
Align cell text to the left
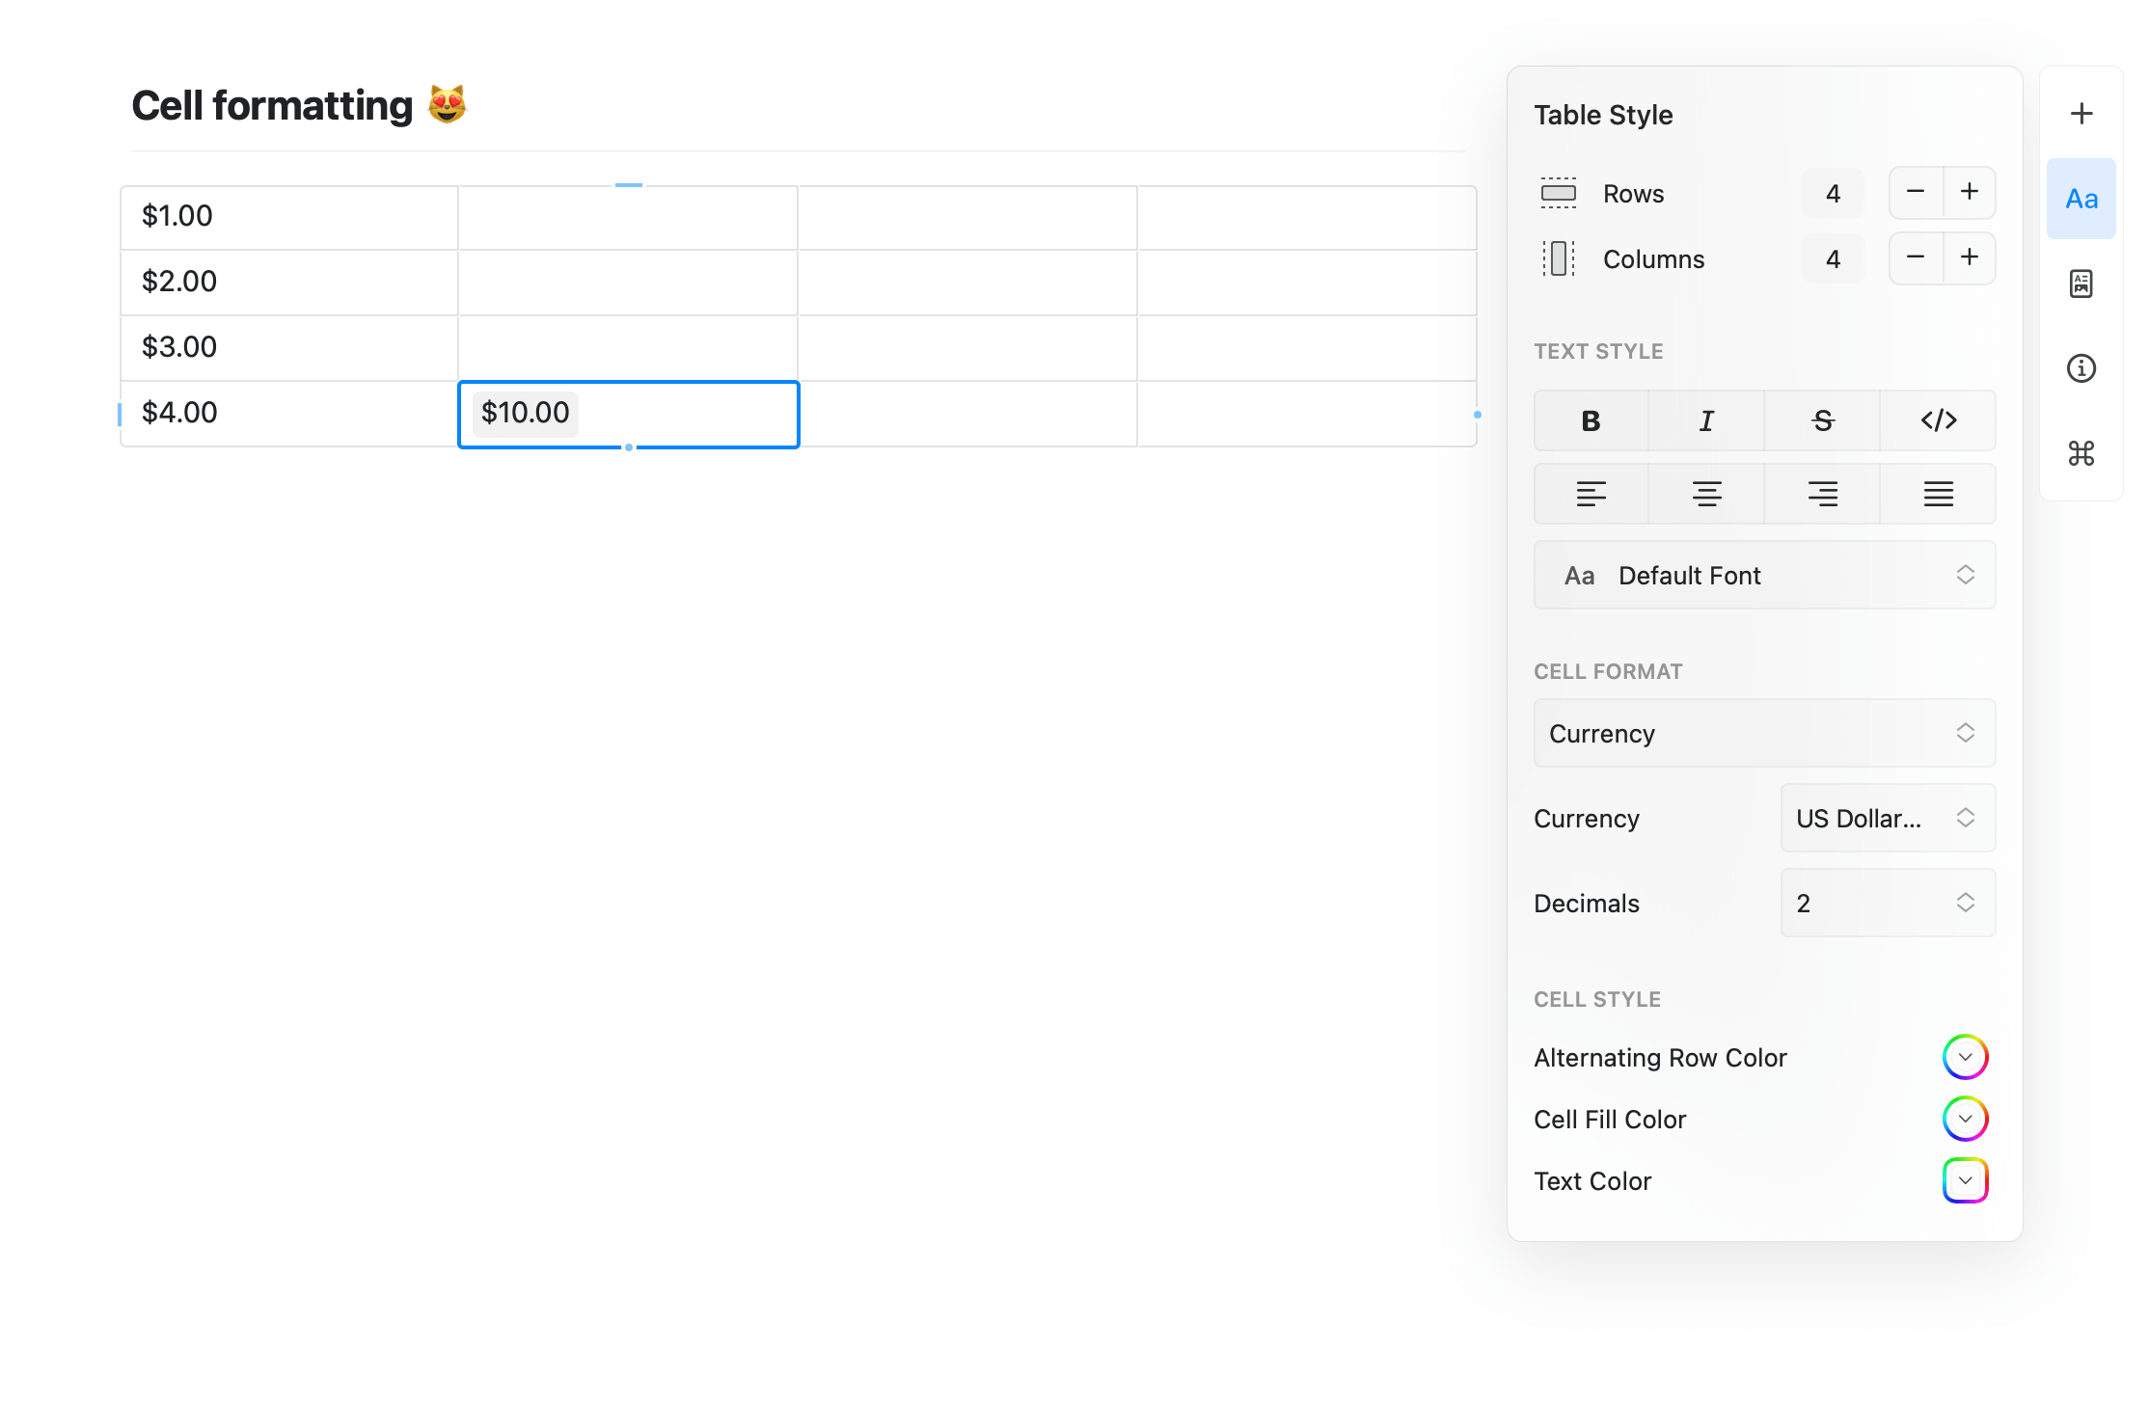pyautogui.click(x=1591, y=494)
